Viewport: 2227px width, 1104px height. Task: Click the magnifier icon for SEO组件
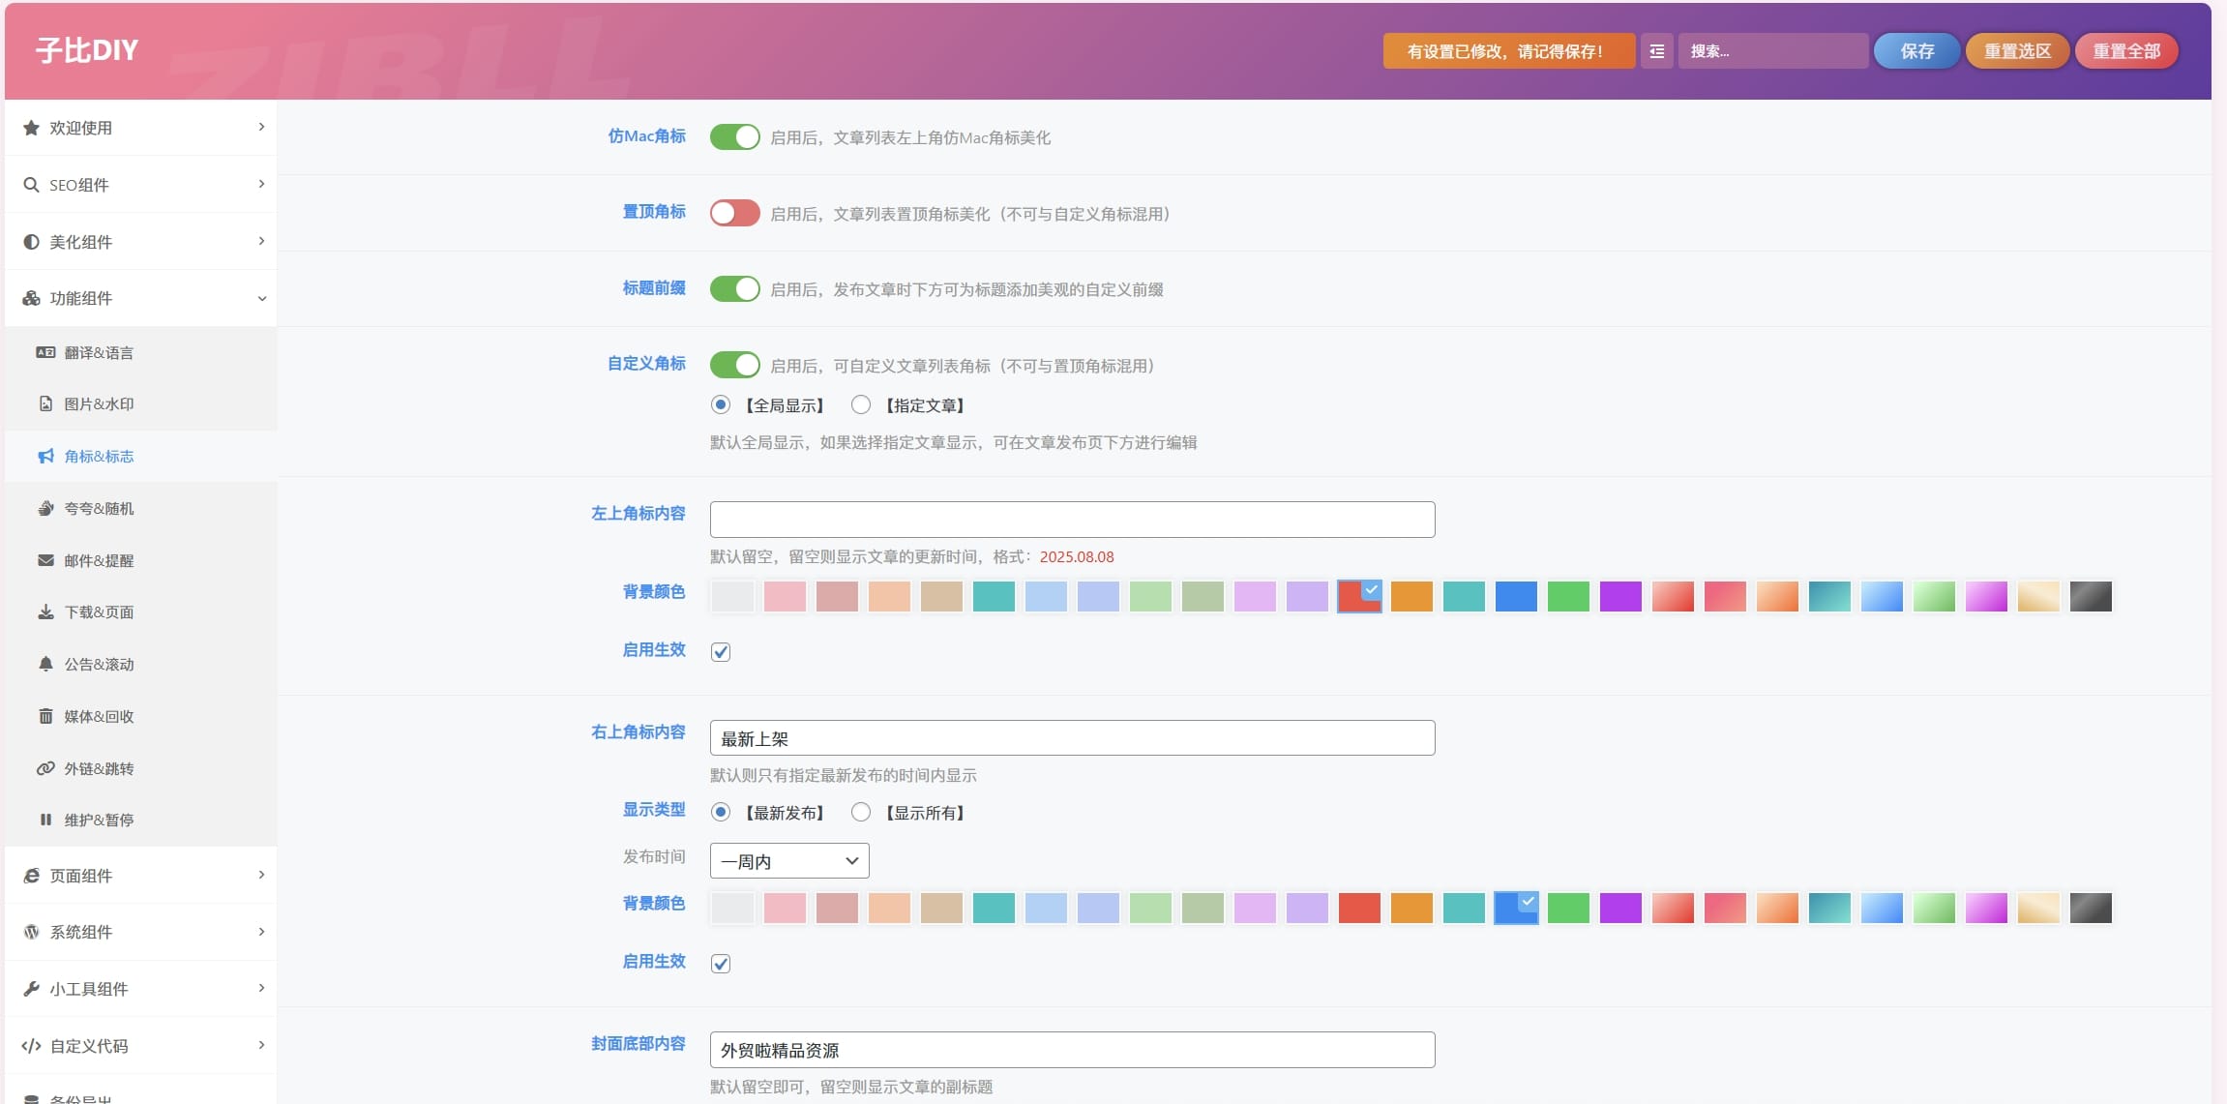click(31, 185)
